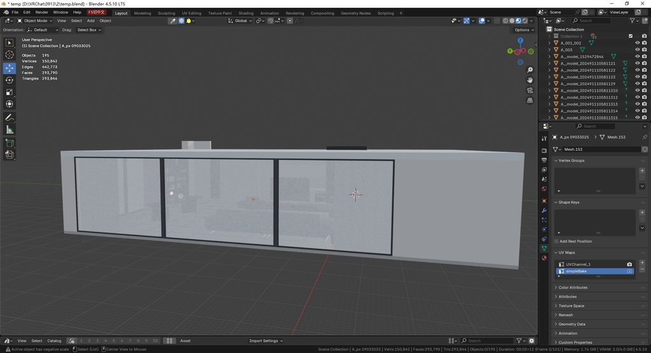Expand the A_001_002 outliner item
The height and width of the screenshot is (353, 651).
(x=549, y=43)
